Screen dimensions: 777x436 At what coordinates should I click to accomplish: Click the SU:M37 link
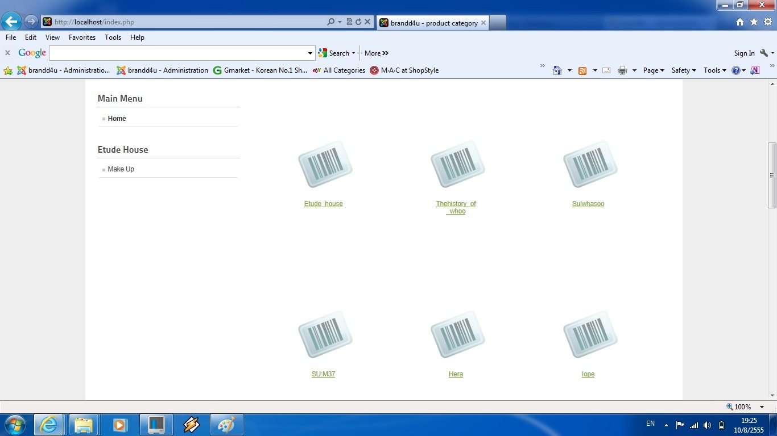pos(323,374)
